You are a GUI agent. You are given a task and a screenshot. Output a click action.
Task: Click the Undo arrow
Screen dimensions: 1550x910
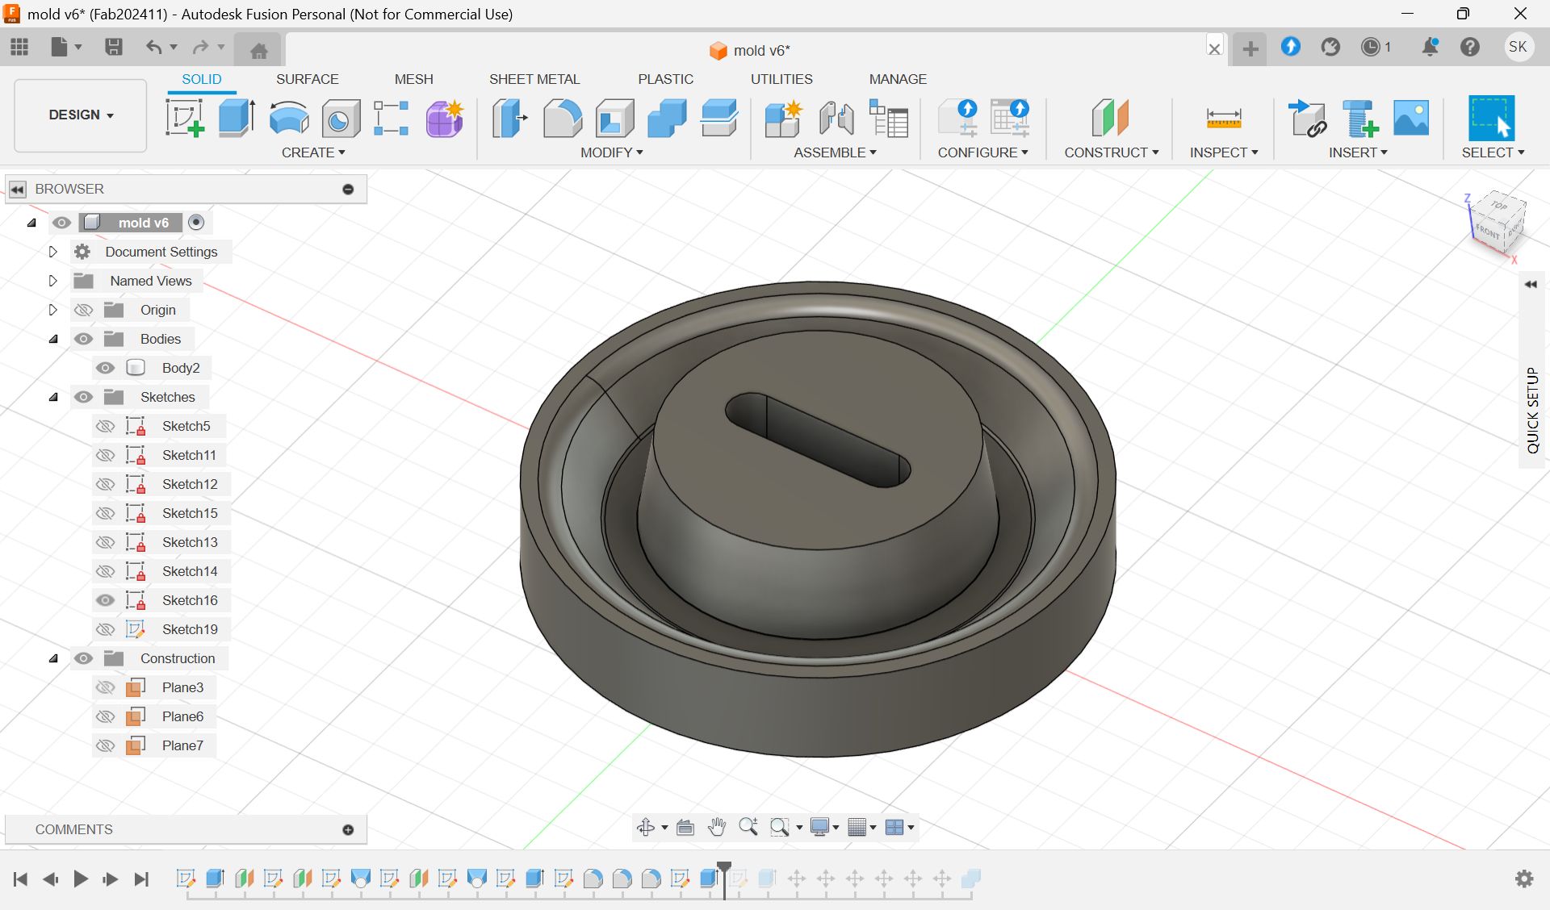[x=153, y=47]
